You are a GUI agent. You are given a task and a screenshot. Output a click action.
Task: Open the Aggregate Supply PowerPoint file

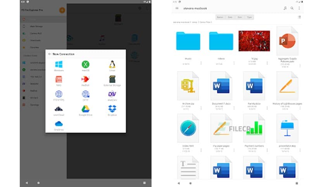[x=287, y=41]
